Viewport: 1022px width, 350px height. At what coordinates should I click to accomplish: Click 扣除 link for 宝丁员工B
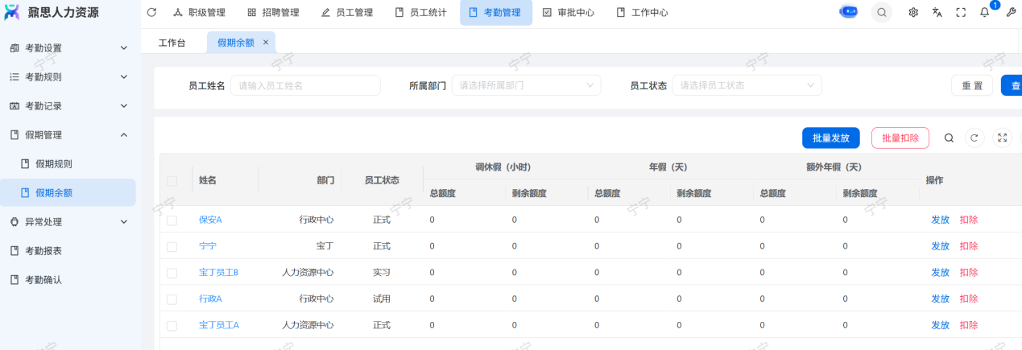tap(968, 272)
